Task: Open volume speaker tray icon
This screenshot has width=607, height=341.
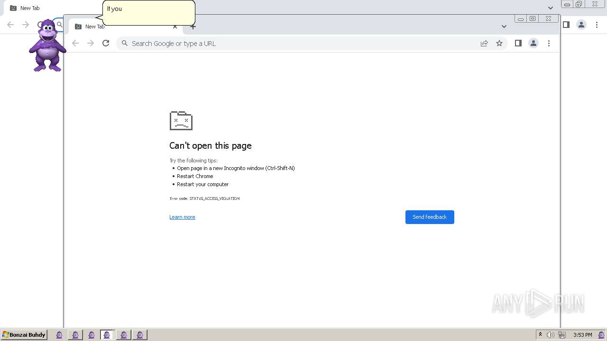Action: pos(551,335)
